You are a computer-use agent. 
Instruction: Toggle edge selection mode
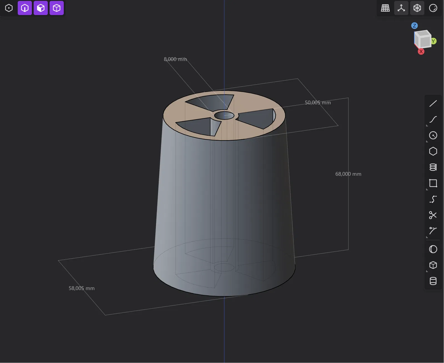25,8
